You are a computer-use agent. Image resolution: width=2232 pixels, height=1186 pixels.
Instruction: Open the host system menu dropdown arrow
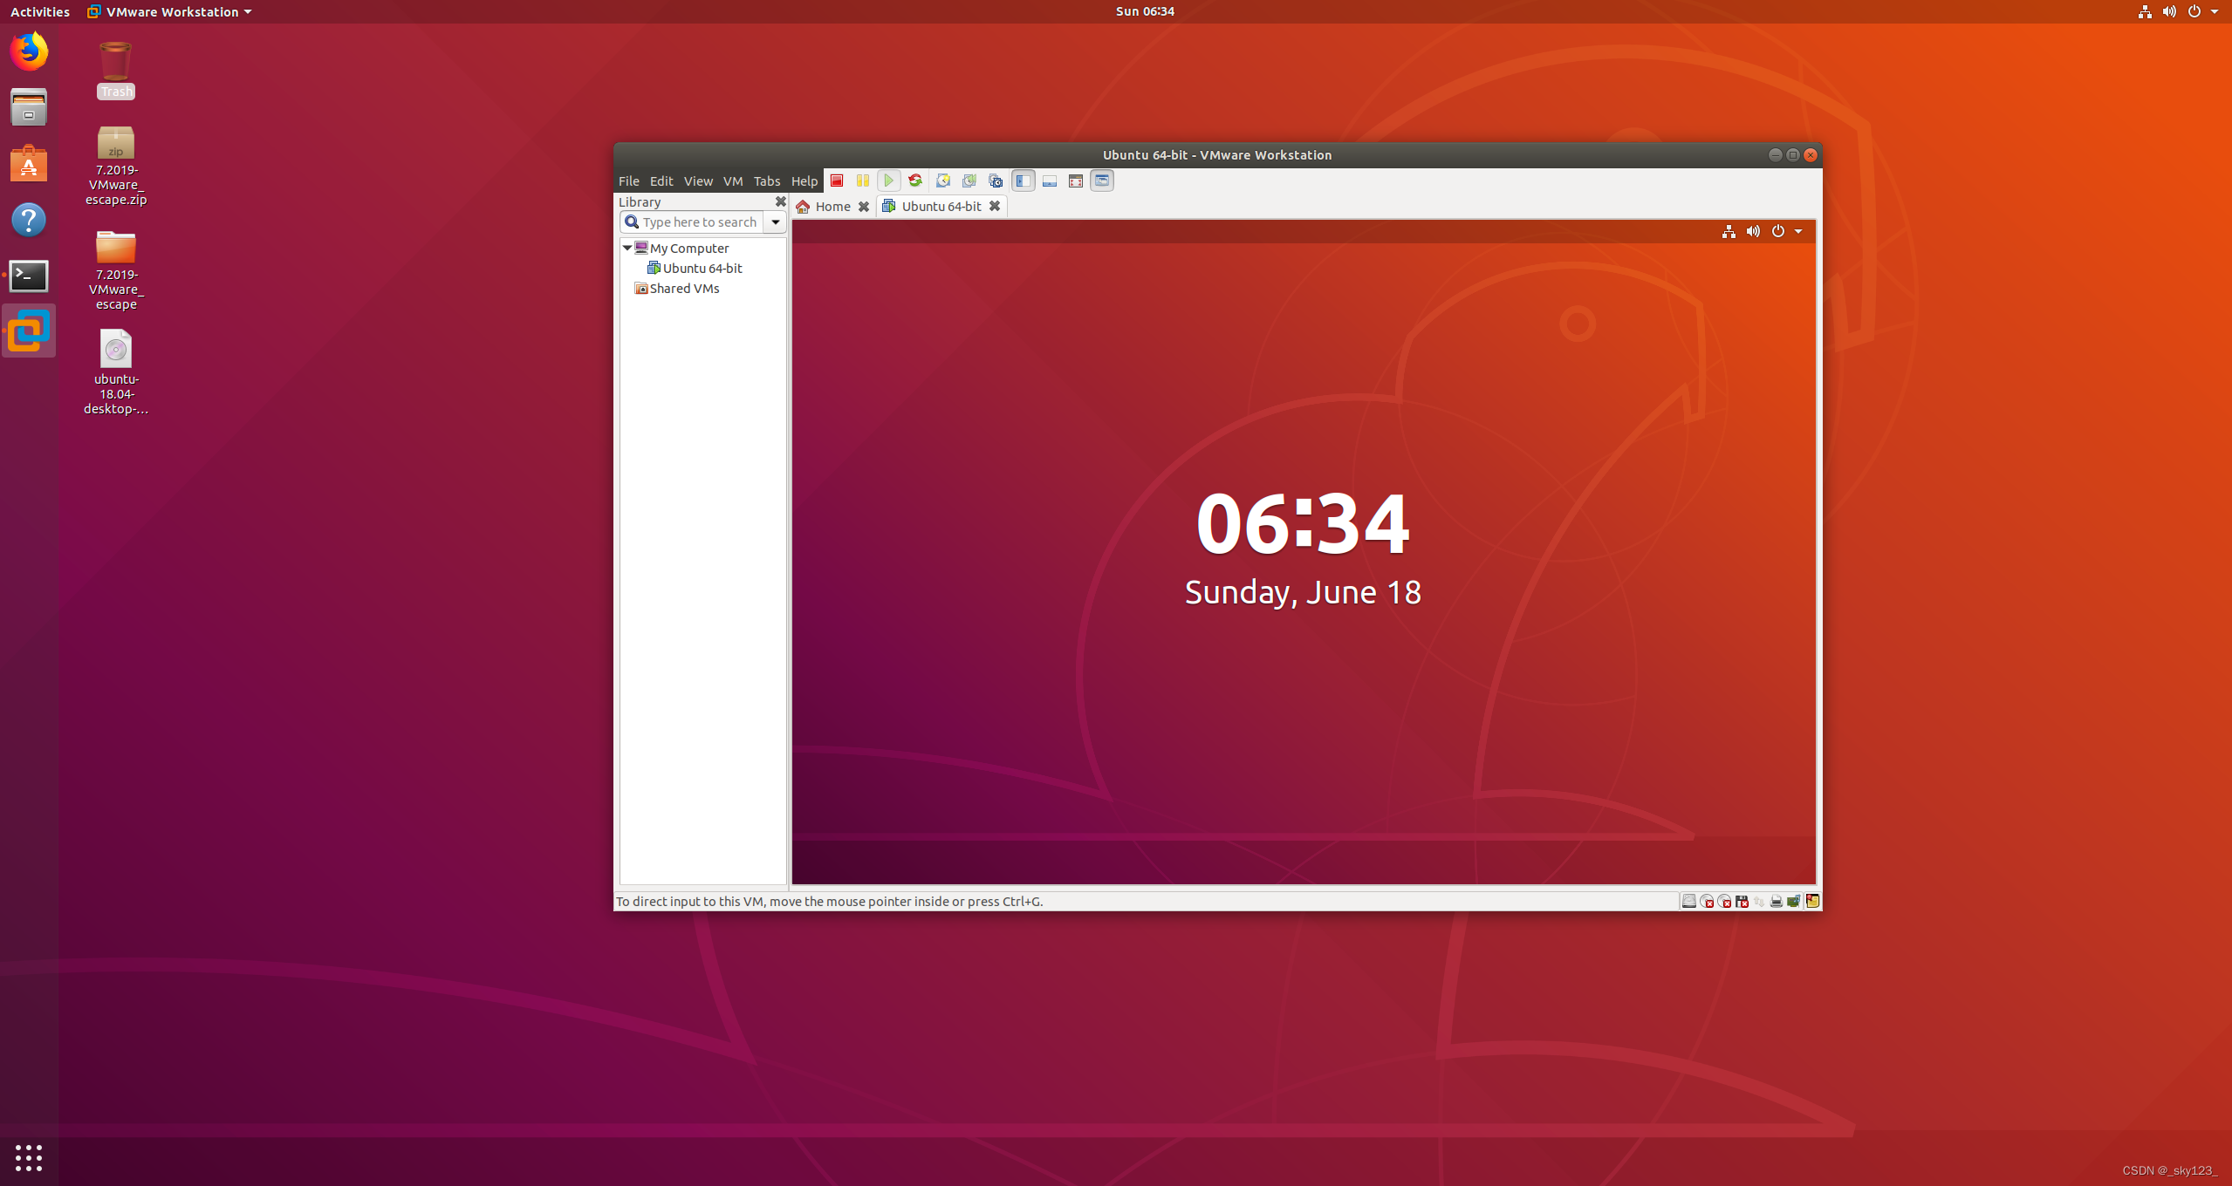point(2215,11)
